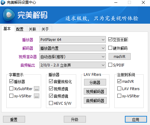Toggle the S/PDIF checkbox
The image size is (150, 125).
pos(110,65)
